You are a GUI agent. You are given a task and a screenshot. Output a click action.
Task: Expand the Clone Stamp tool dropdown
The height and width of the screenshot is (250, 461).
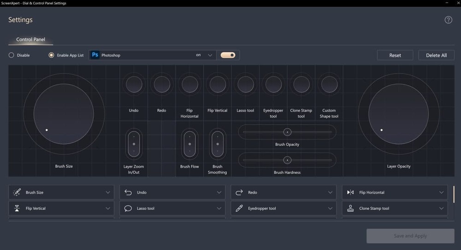click(441, 208)
